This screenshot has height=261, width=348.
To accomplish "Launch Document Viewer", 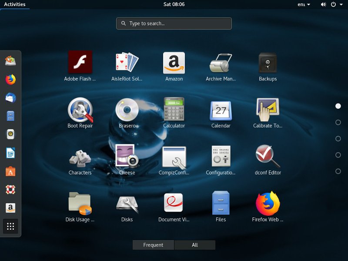I will pyautogui.click(x=174, y=207).
